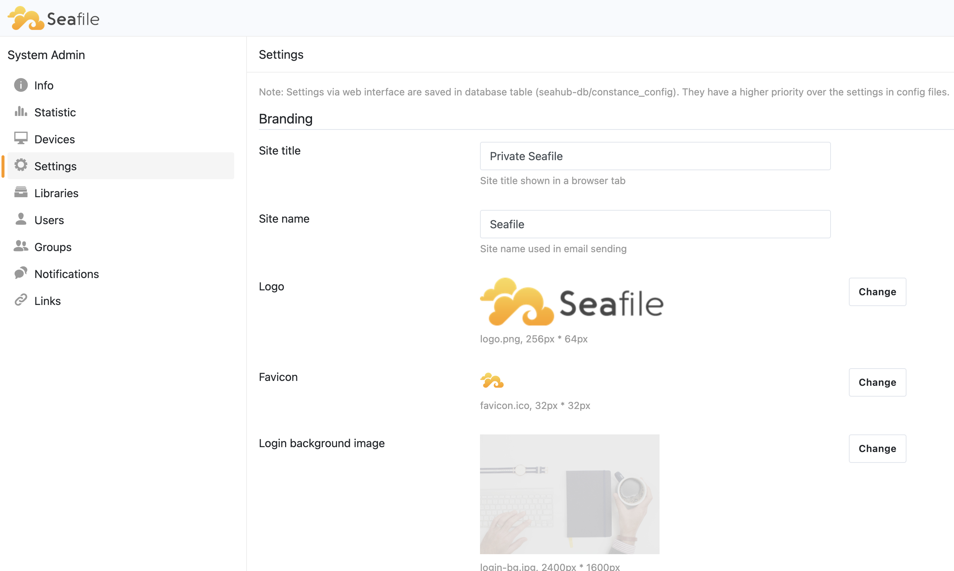Image resolution: width=954 pixels, height=571 pixels.
Task: Click the Seafile logo in the header
Action: [x=53, y=18]
